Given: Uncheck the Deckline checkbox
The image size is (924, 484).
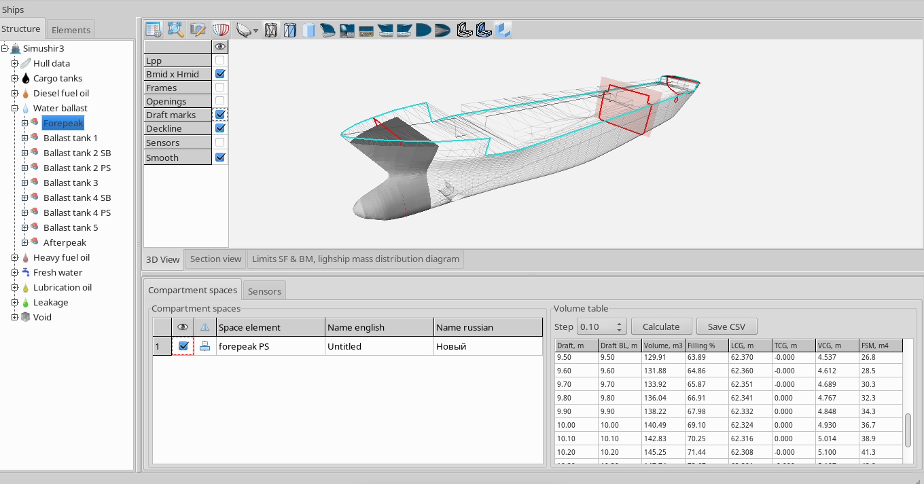Looking at the screenshot, I should tap(220, 128).
